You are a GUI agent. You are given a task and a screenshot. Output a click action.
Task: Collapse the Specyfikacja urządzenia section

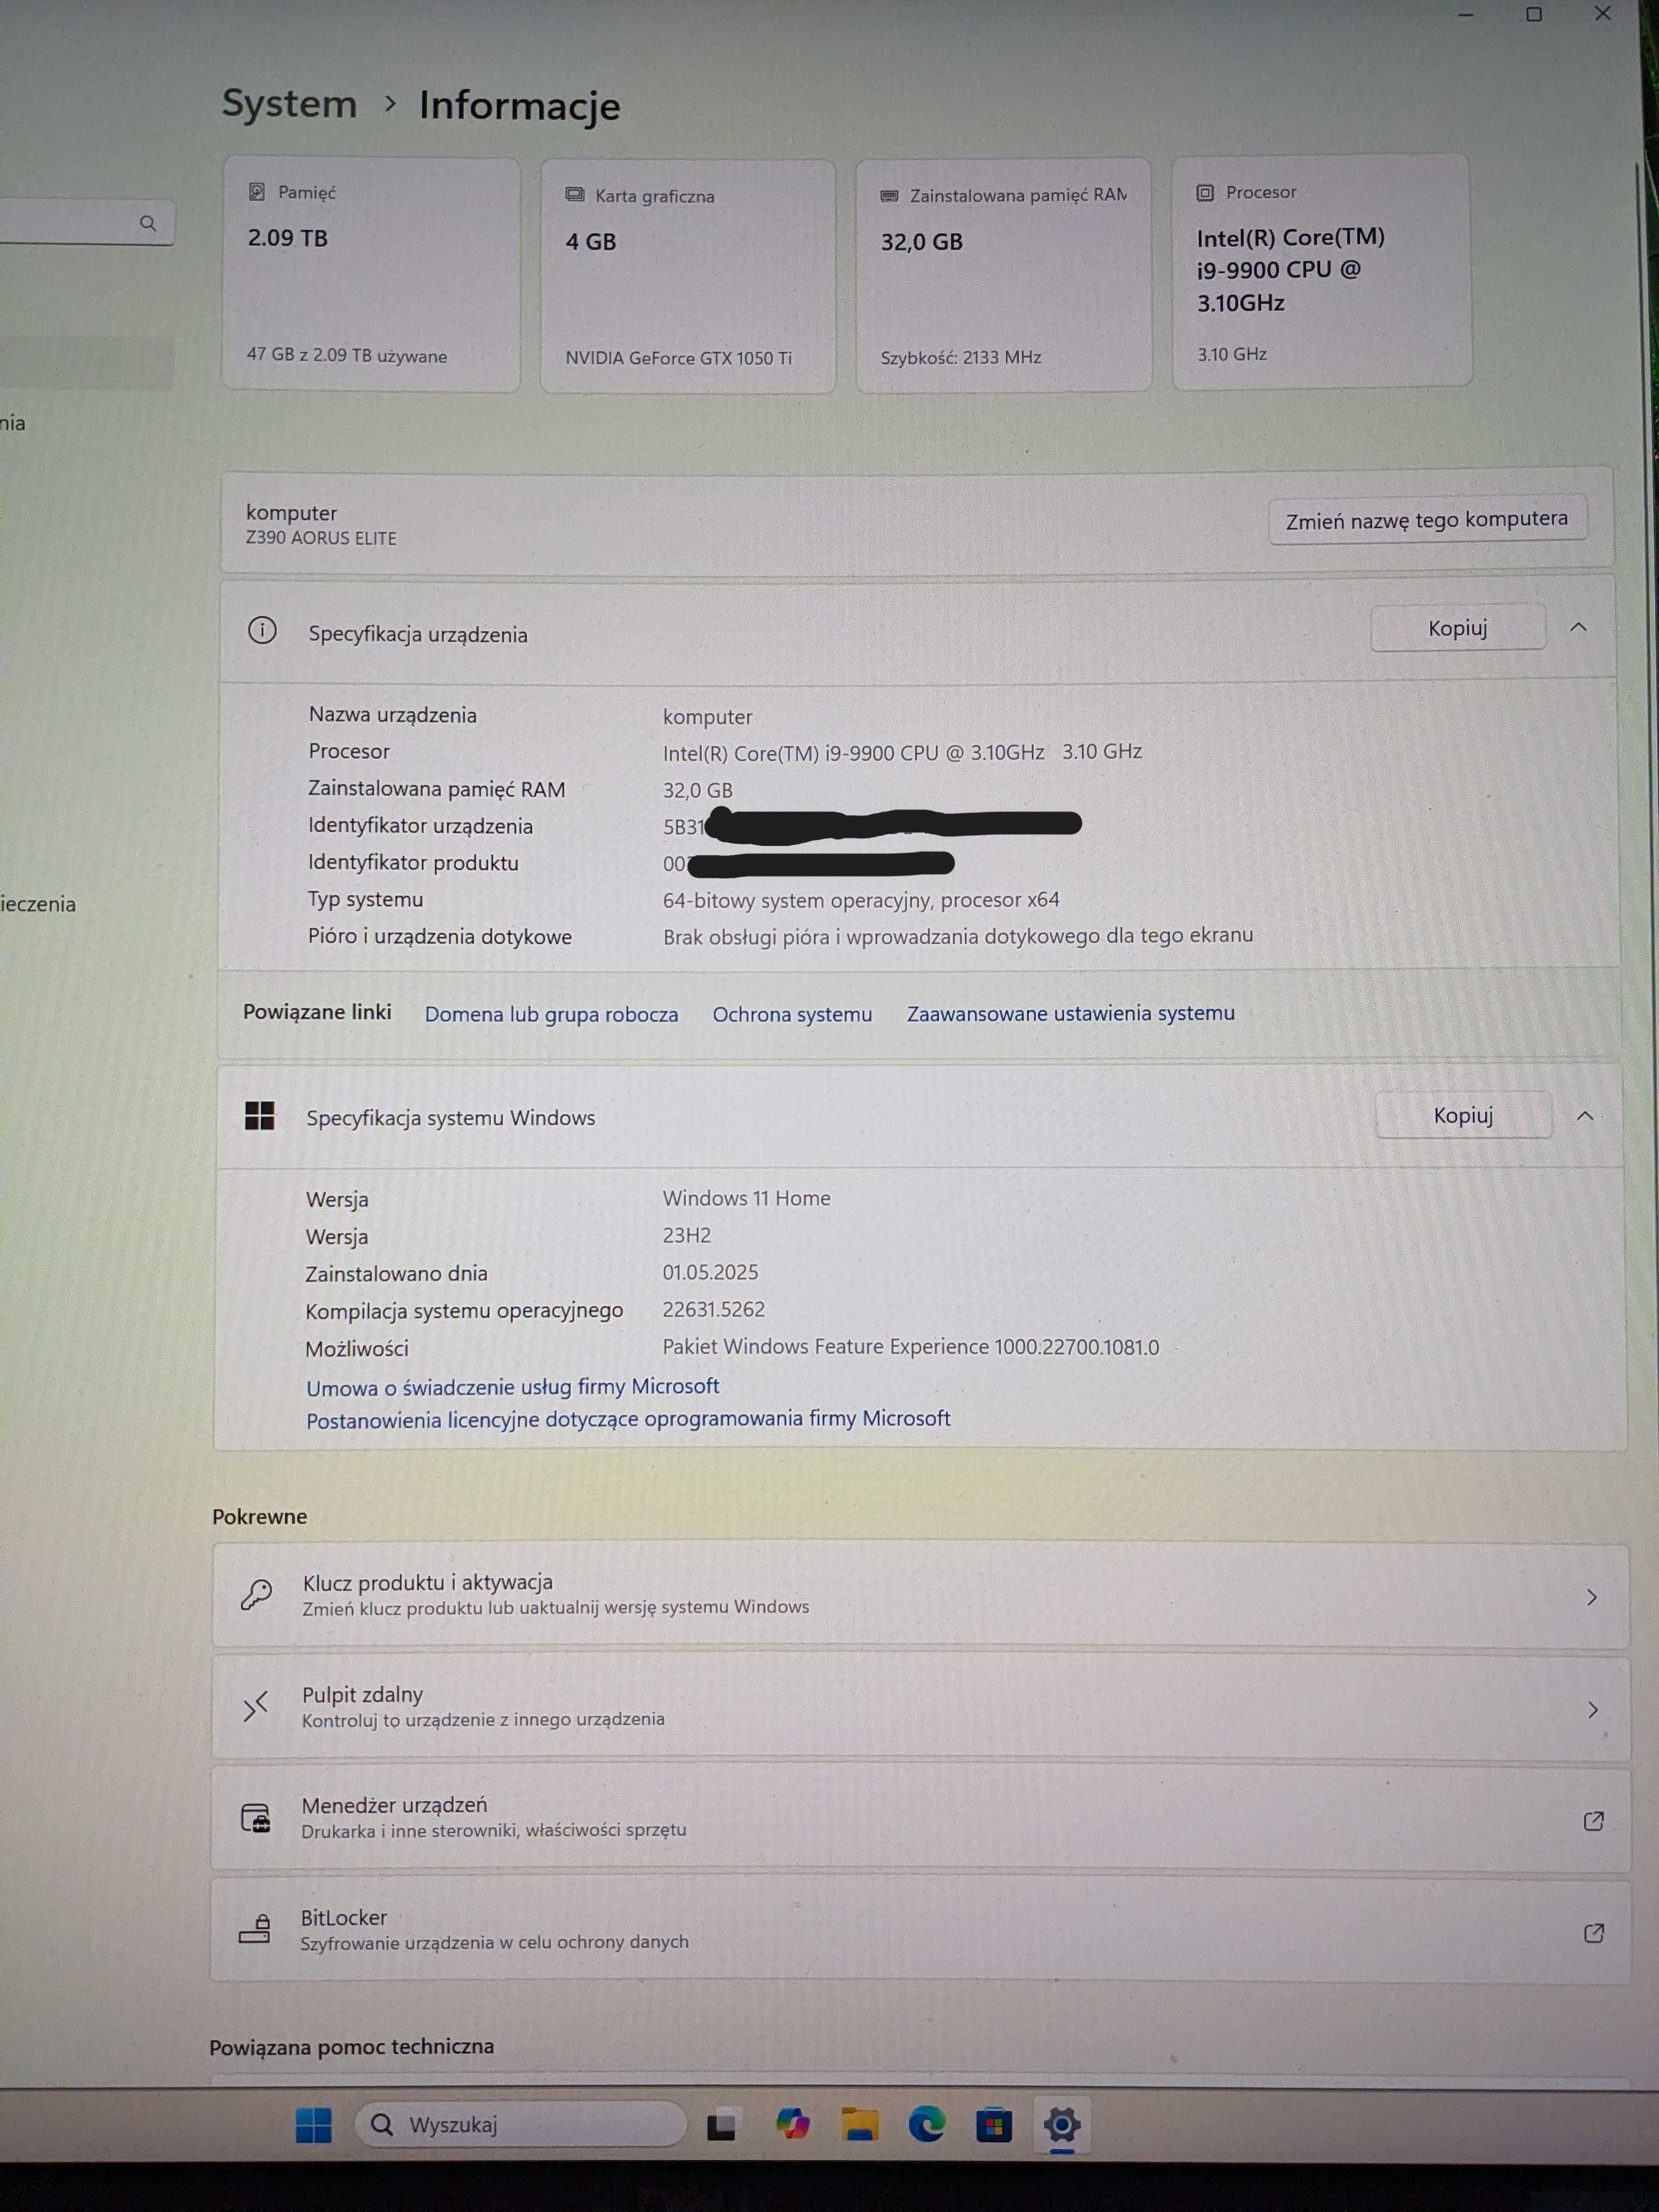[1578, 628]
